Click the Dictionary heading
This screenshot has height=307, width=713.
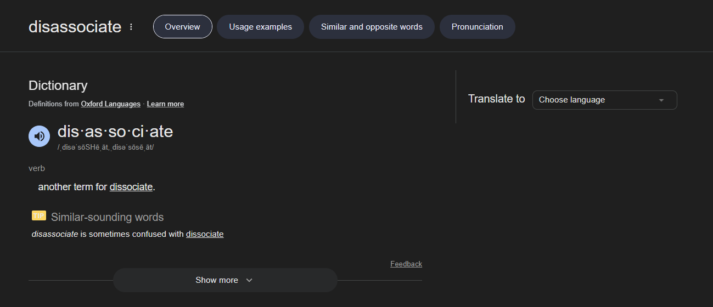click(x=58, y=86)
